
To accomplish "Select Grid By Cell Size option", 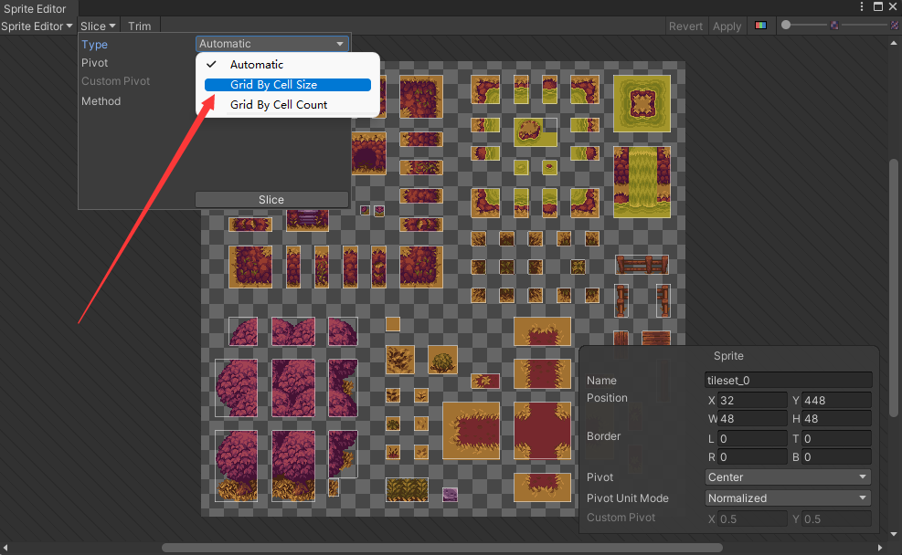I will pyautogui.click(x=288, y=85).
